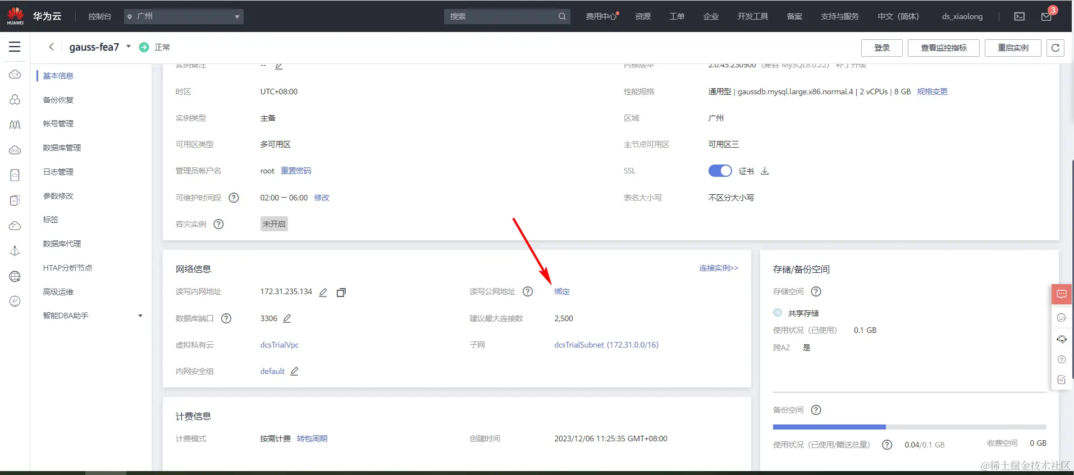The image size is (1074, 475).
Task: Open the 连接实例>> link
Action: click(719, 268)
